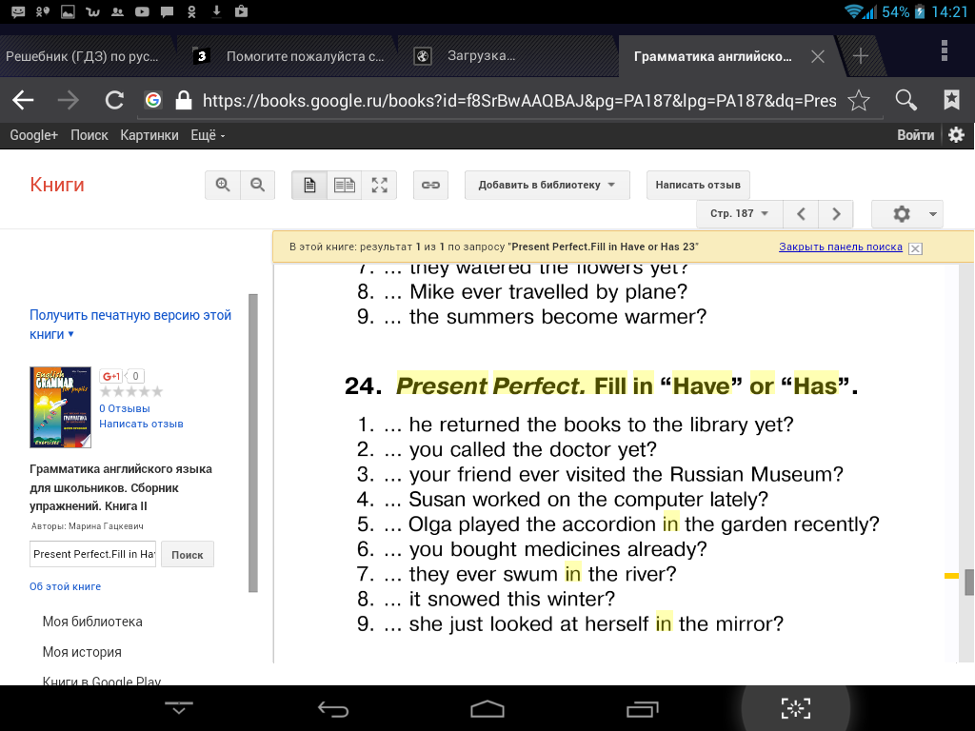The height and width of the screenshot is (731, 975).
Task: Switch to two-page view mode
Action: coord(344,186)
